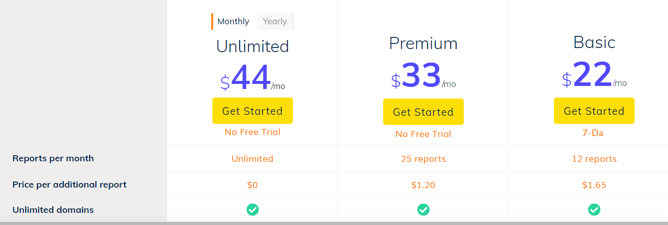Click the $1.65 additional report price
Screen dimensions: 668x225
pos(594,185)
